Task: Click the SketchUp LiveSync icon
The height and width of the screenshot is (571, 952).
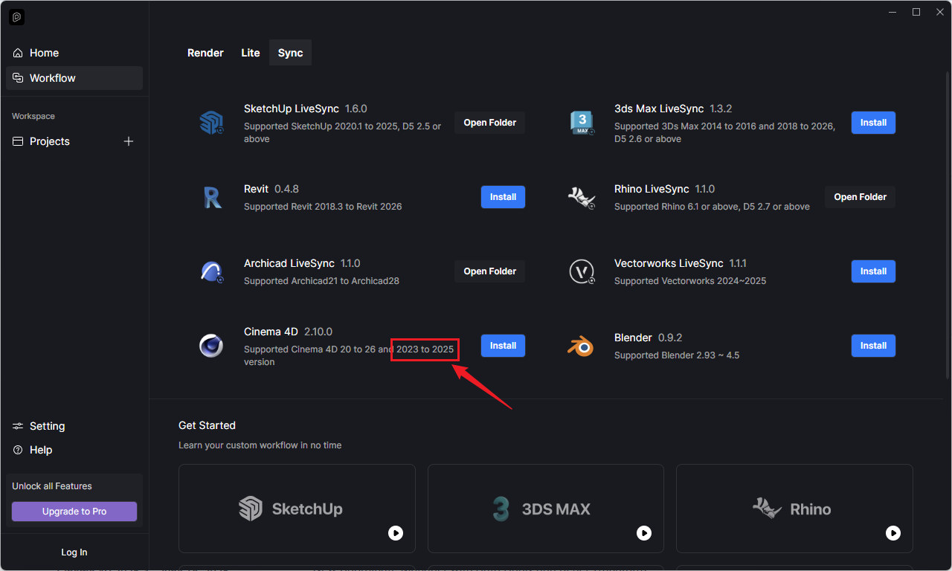Action: [211, 123]
